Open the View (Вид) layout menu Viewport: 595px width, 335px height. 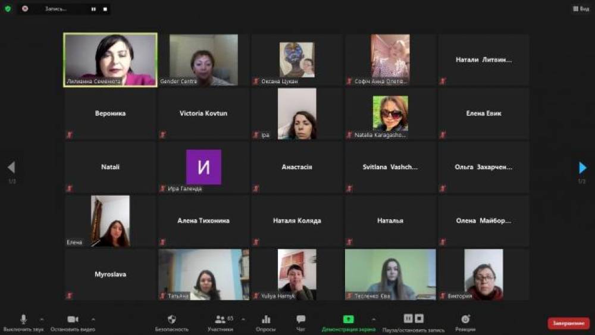click(581, 9)
